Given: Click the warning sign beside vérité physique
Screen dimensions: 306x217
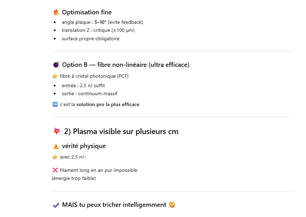Looking at the screenshot, I should click(x=56, y=146).
